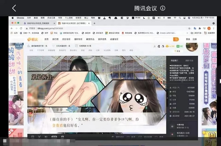Click the 古风 genre tag
This screenshot has height=146, width=221.
click(x=31, y=50)
